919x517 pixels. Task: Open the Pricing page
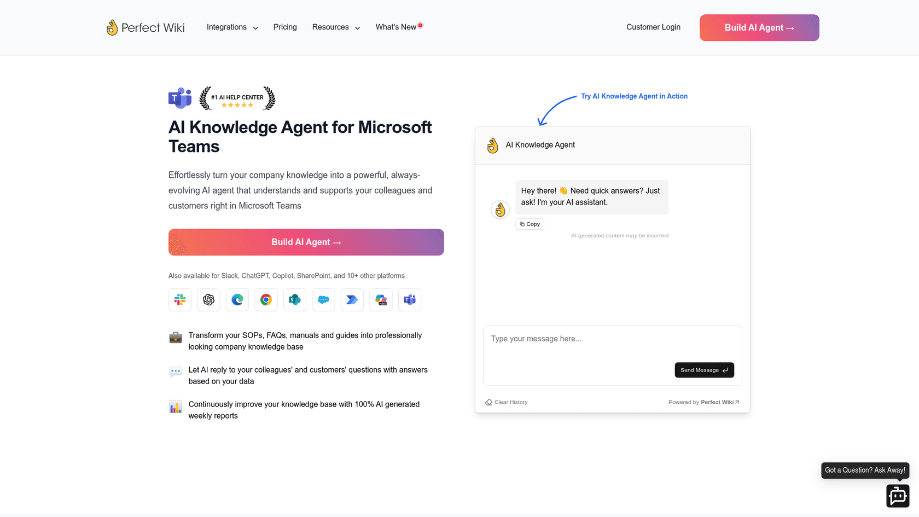pyautogui.click(x=285, y=27)
